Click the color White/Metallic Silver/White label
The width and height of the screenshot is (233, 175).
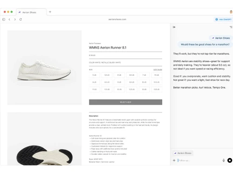(105, 63)
